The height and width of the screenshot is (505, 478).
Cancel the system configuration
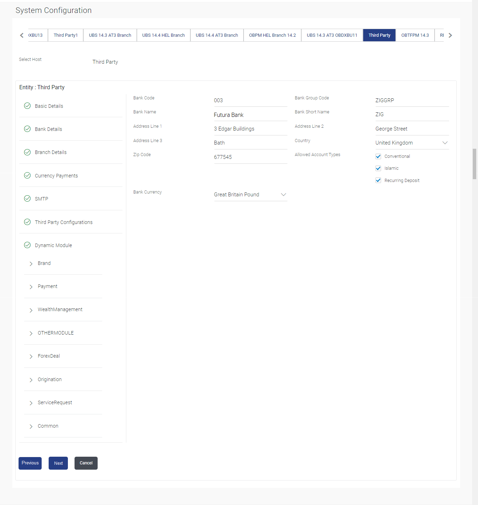click(86, 463)
